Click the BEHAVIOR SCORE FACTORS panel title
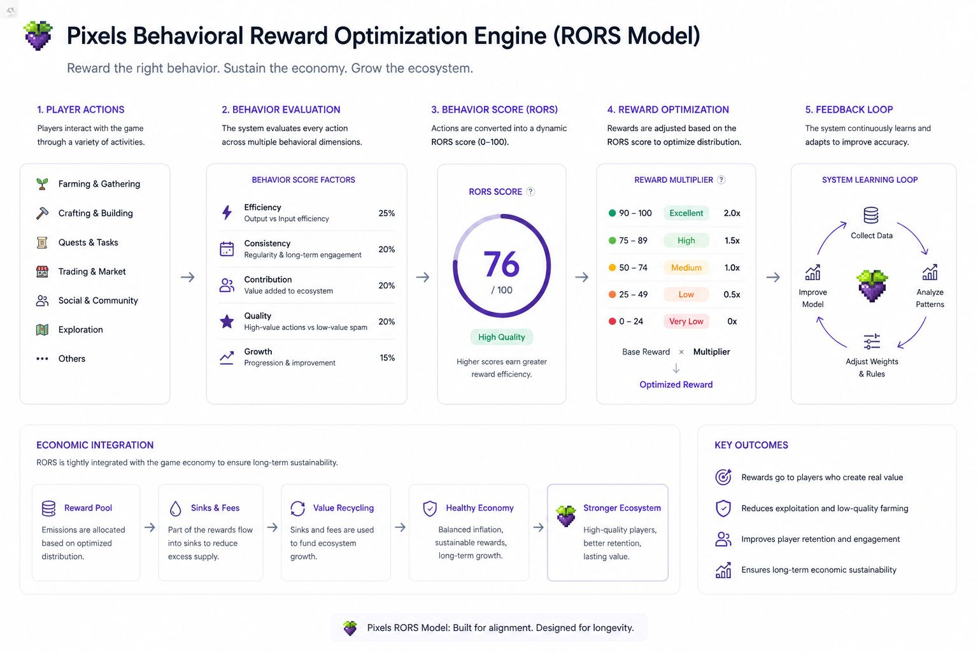Viewport: 978px width, 652px height. click(304, 180)
